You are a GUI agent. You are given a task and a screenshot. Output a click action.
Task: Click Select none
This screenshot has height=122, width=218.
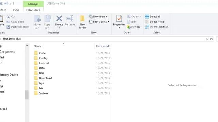point(155,22)
